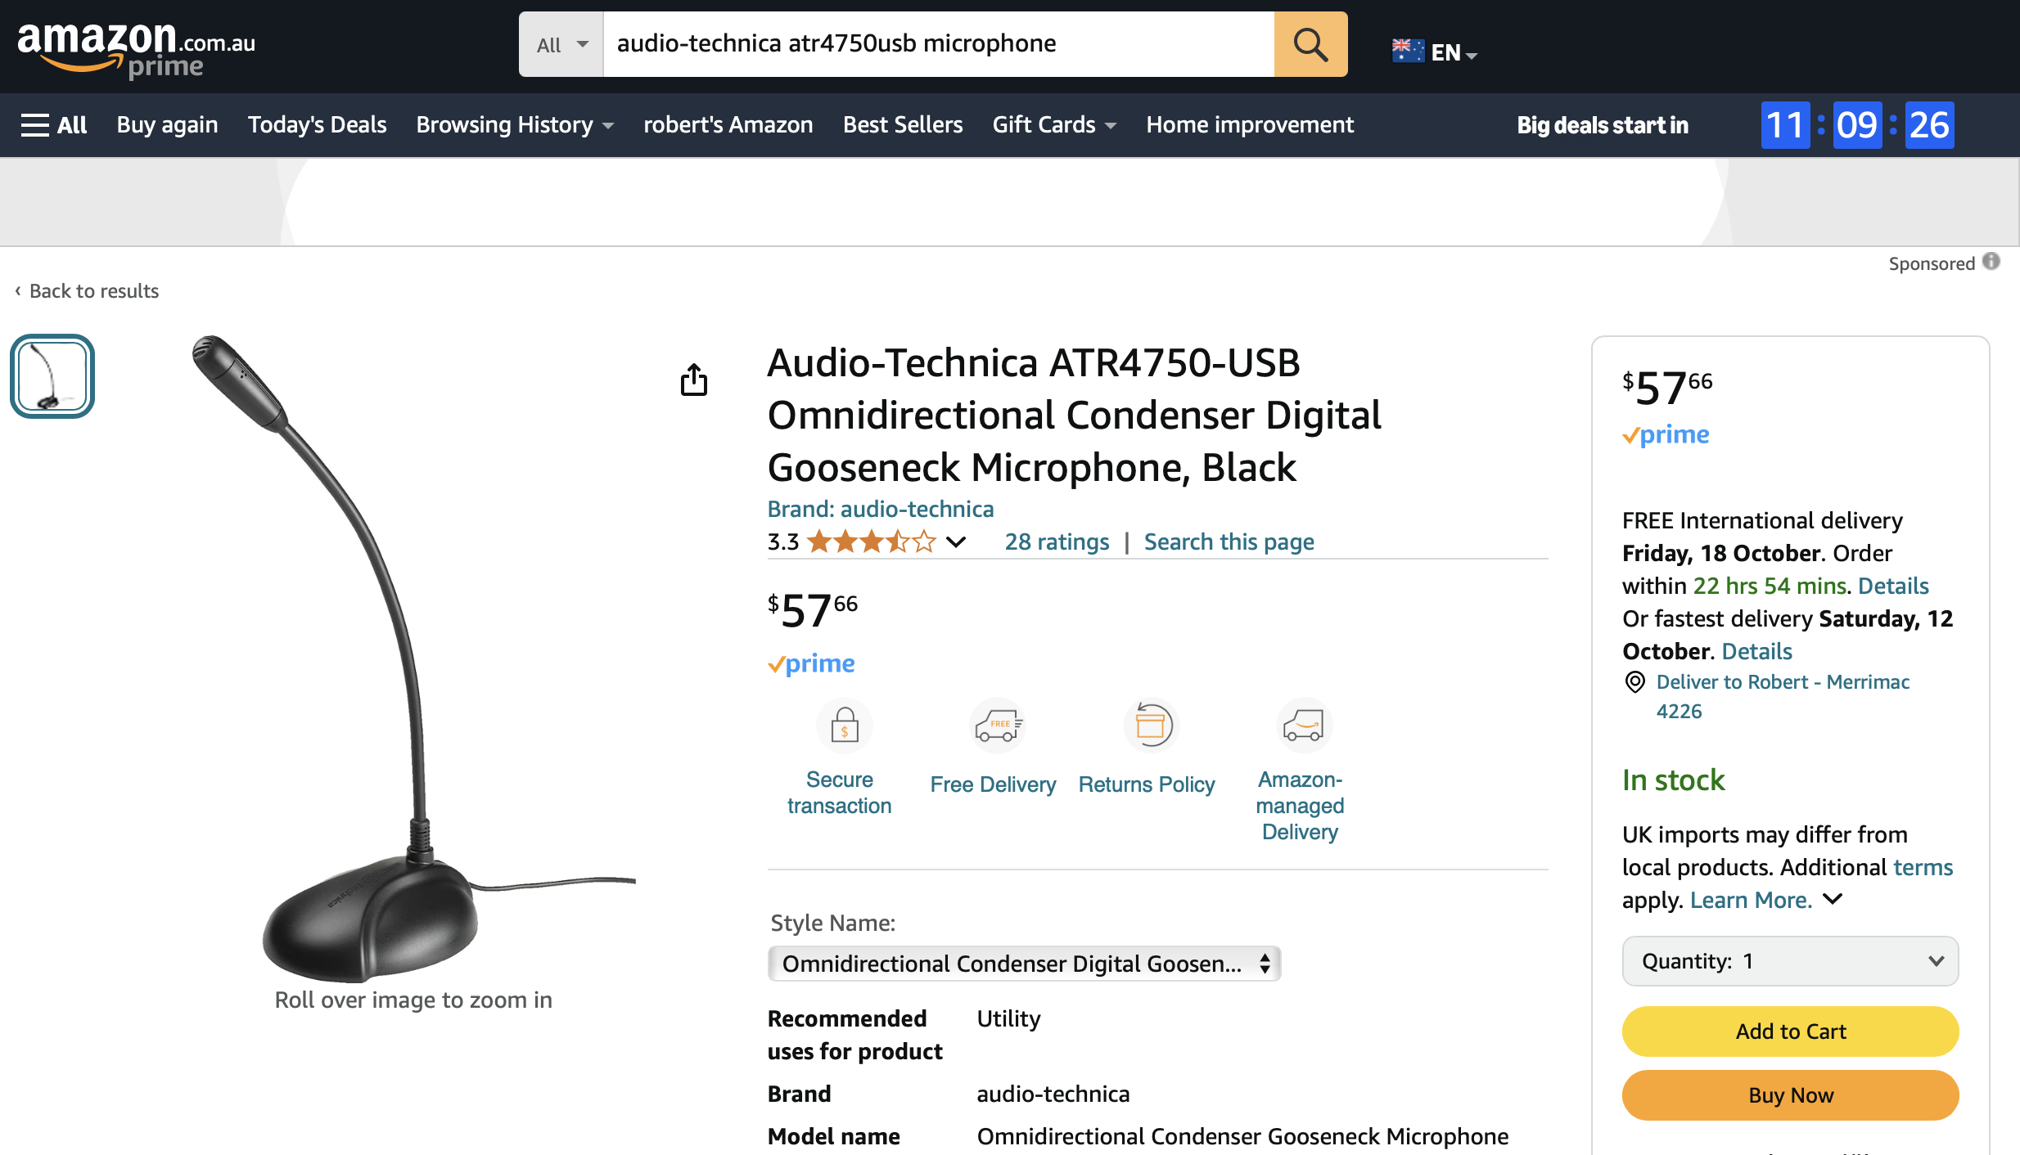Click the orange search magnifier button
The height and width of the screenshot is (1155, 2020).
tap(1310, 44)
